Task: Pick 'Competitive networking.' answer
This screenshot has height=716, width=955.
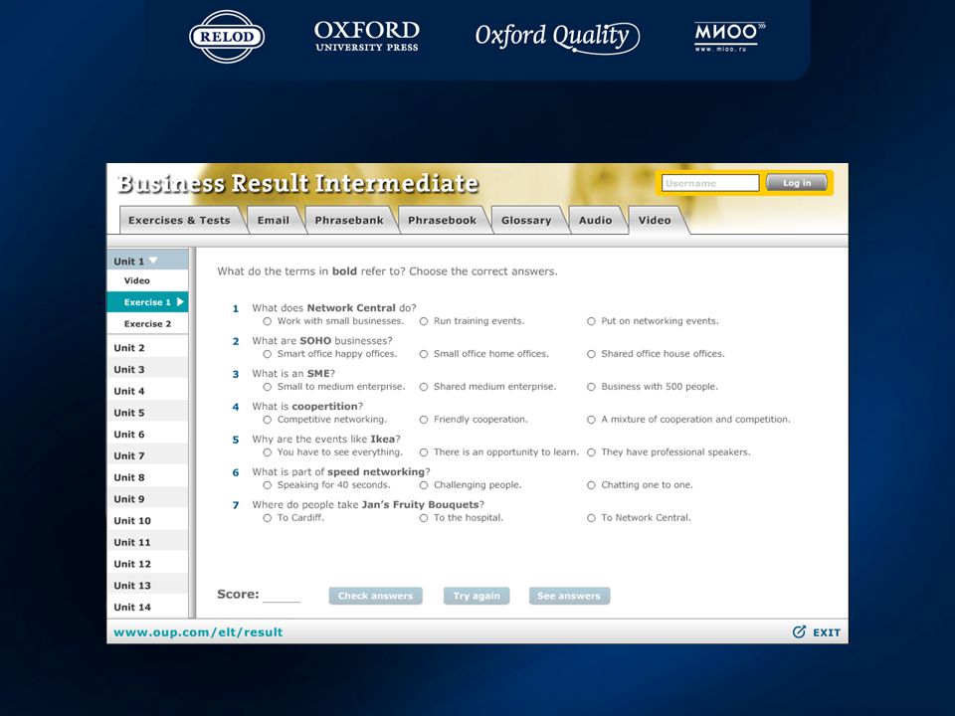Action: (267, 420)
